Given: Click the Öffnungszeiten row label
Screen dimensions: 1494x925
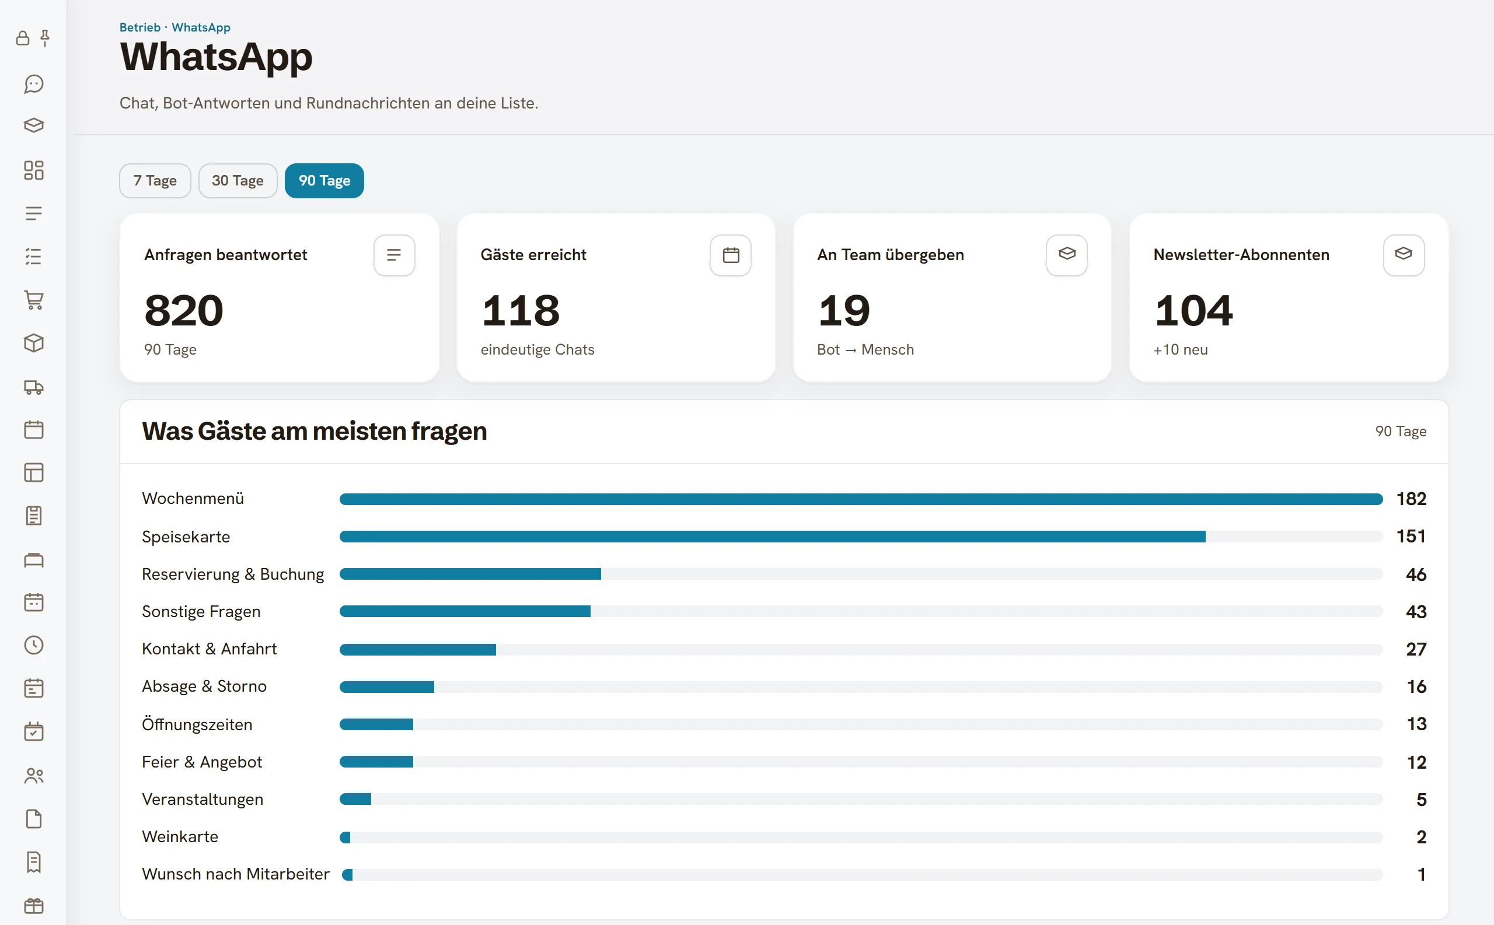Looking at the screenshot, I should (197, 724).
